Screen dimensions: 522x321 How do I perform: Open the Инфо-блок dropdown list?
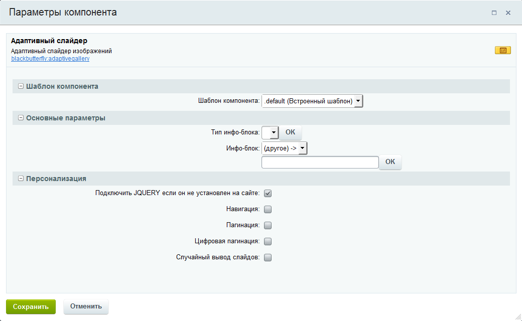(284, 148)
